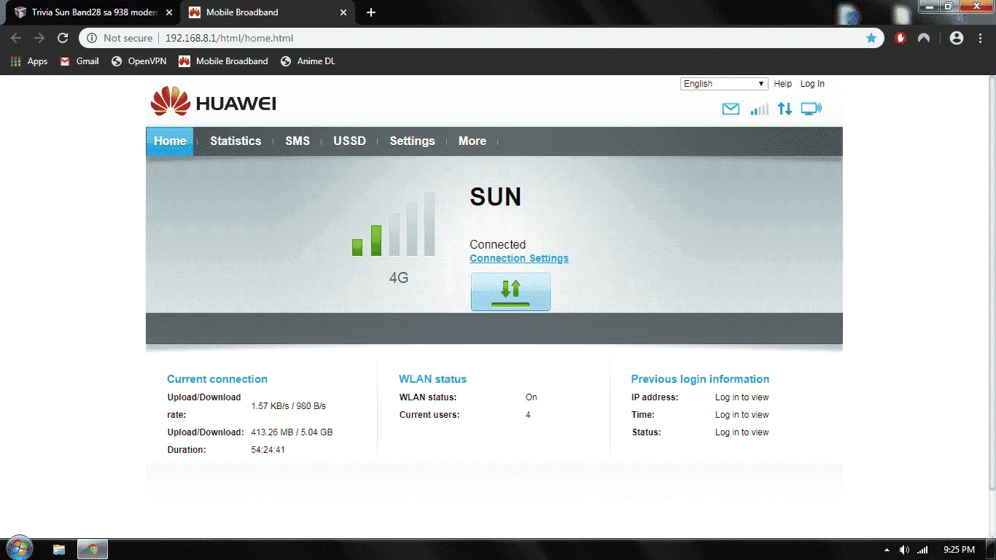Click the network signal tray icon

pyautogui.click(x=922, y=550)
